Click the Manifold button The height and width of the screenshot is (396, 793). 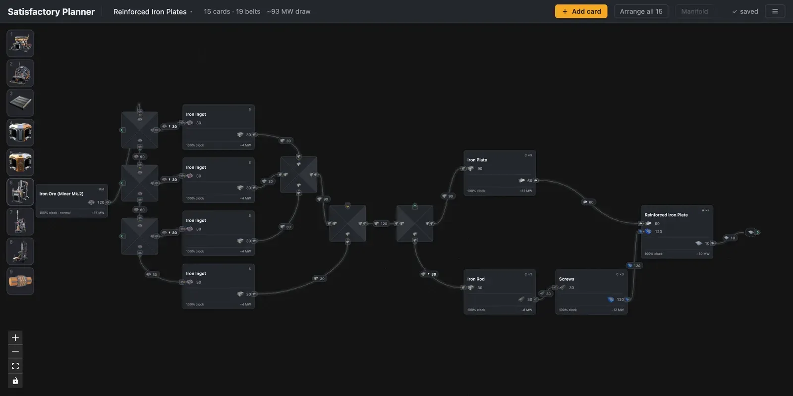click(694, 11)
